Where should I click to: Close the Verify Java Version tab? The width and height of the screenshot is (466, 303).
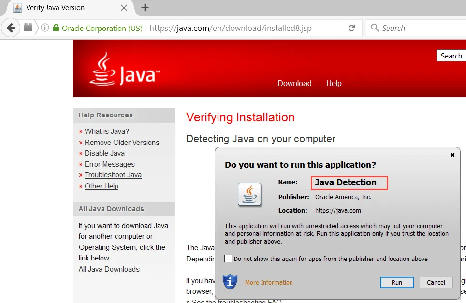[x=124, y=8]
